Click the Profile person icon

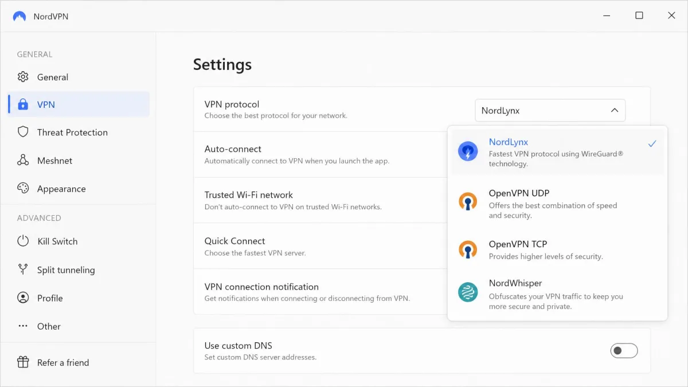23,298
